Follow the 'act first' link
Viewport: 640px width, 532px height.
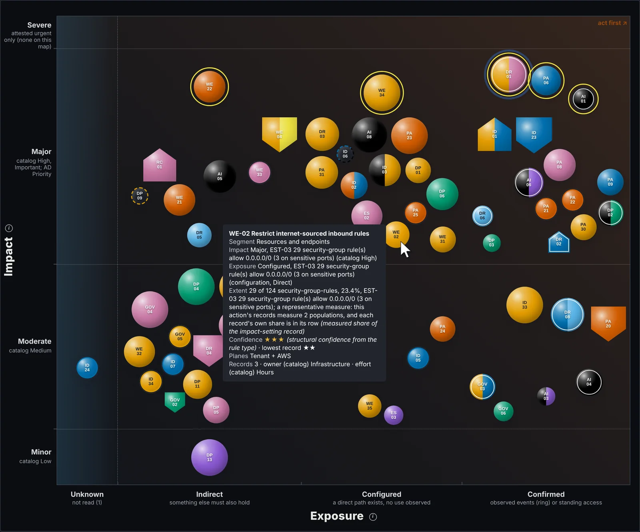(x=612, y=23)
